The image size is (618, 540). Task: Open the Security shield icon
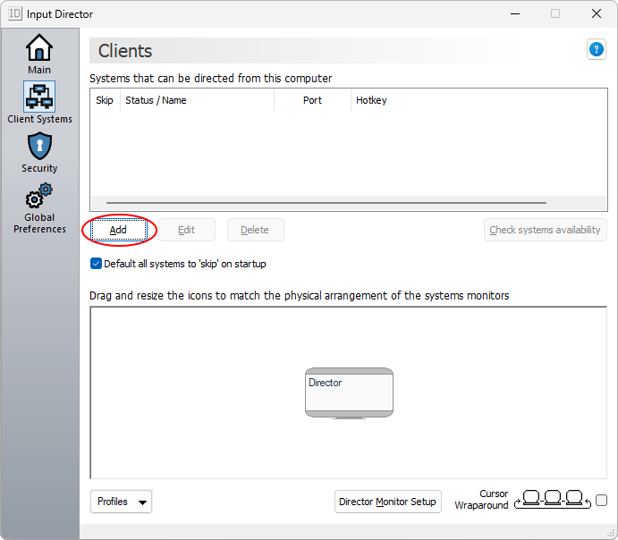tap(39, 146)
